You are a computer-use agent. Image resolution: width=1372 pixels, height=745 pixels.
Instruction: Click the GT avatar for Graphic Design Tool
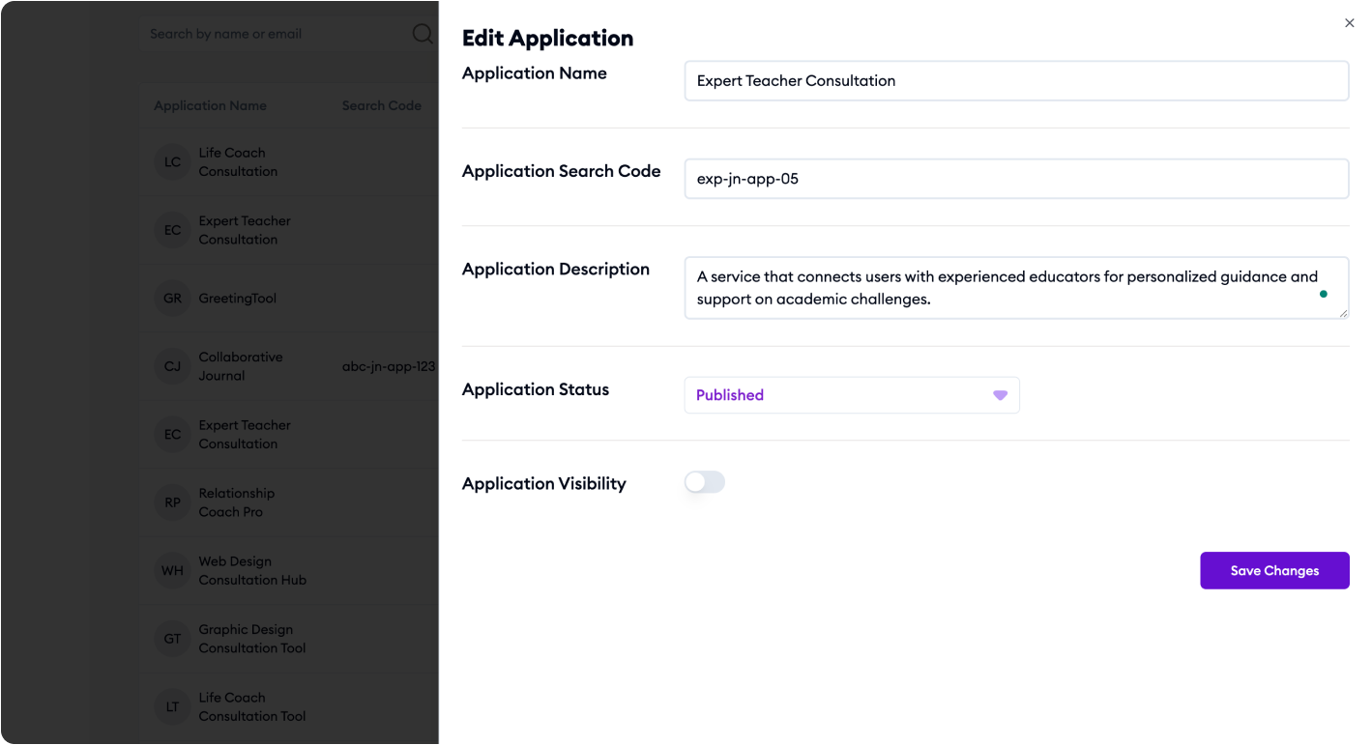173,639
